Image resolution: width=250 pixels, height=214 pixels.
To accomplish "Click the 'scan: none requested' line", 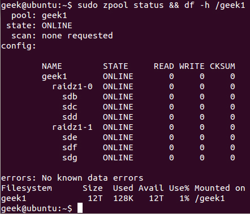I will (x=62, y=36).
